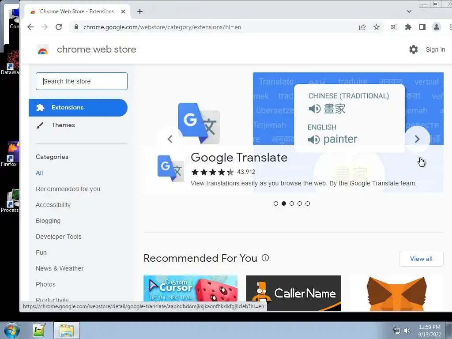Choose the Accessibility category
This screenshot has height=339, width=452.
click(x=53, y=205)
